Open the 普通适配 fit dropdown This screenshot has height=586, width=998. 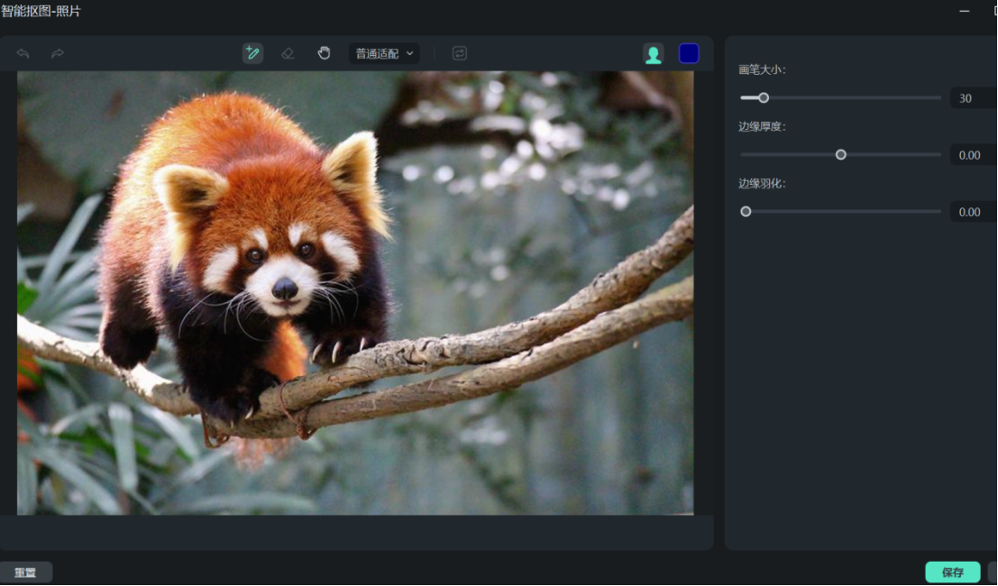(x=384, y=54)
